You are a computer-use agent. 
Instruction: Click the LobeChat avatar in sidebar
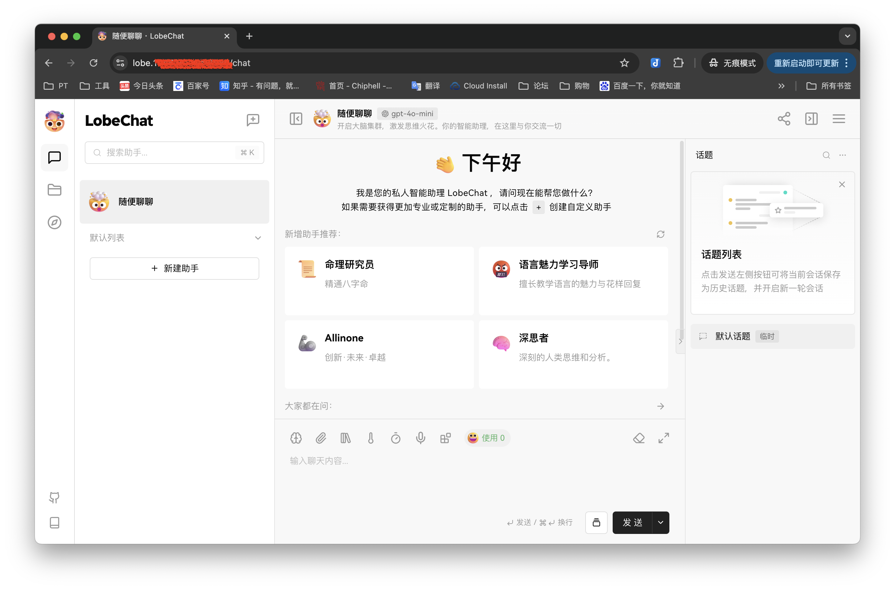click(55, 121)
